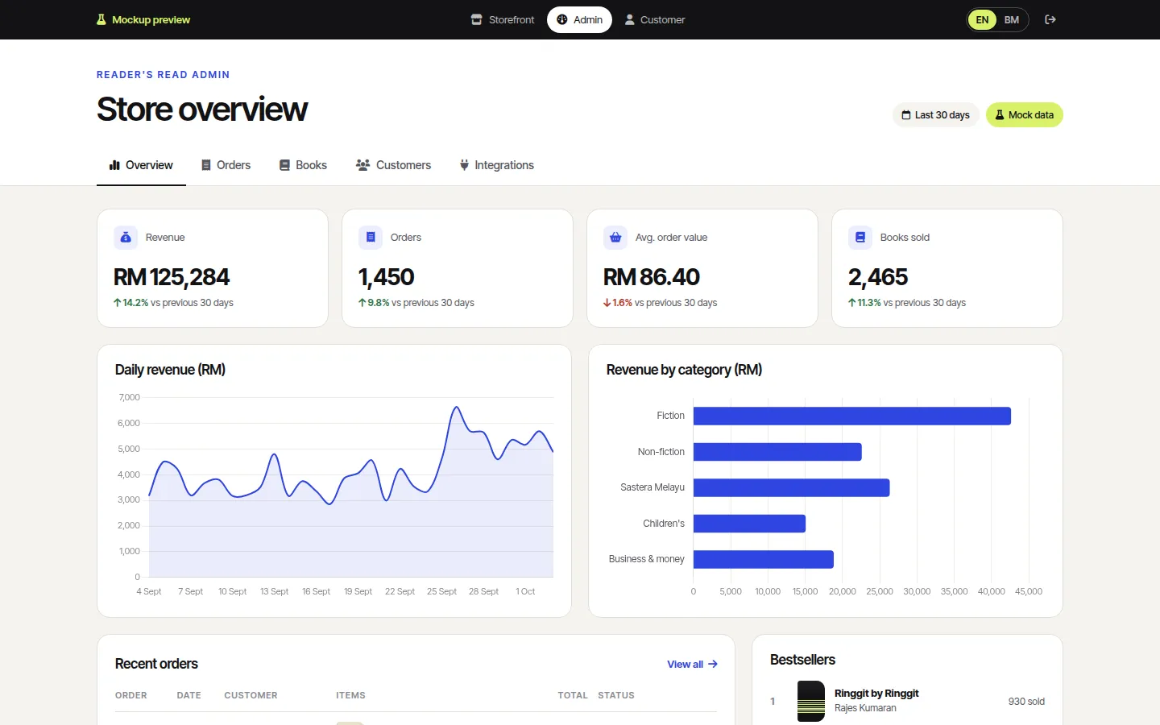Click the TOTAL column header
This screenshot has width=1160, height=725.
tap(573, 695)
